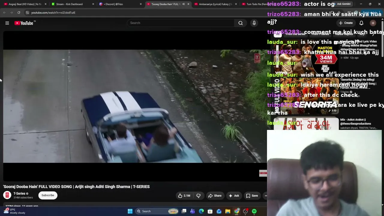Start voice search with the microphone
This screenshot has width=384, height=216.
click(x=254, y=23)
